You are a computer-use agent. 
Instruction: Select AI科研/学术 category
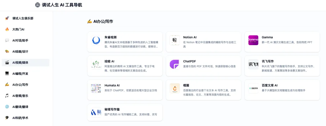[26, 118]
